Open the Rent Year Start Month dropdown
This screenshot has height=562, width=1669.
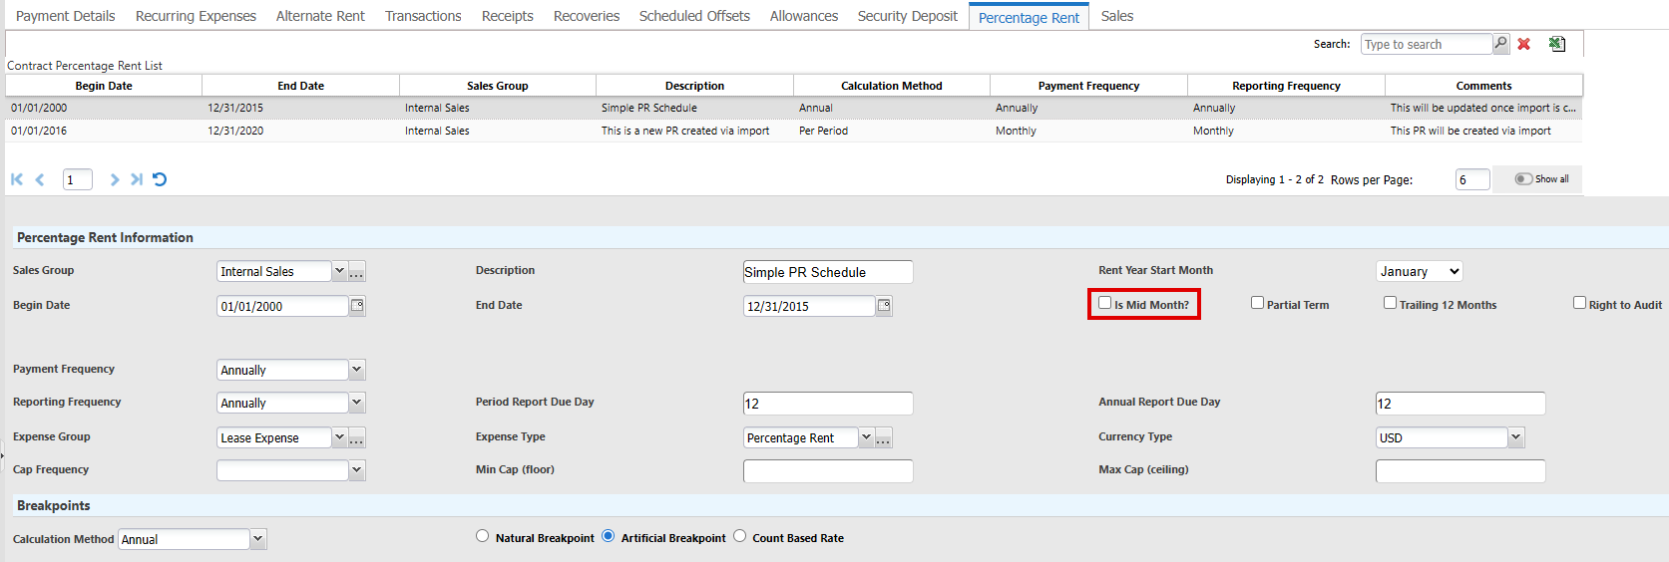click(x=1419, y=271)
